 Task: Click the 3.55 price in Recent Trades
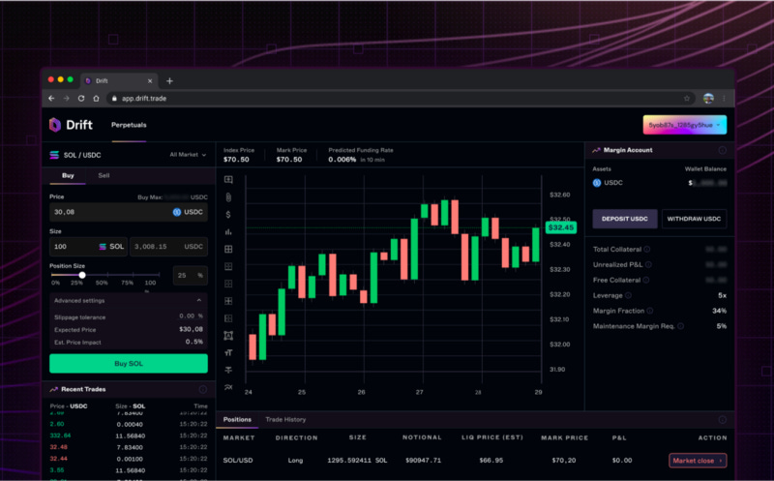click(57, 470)
